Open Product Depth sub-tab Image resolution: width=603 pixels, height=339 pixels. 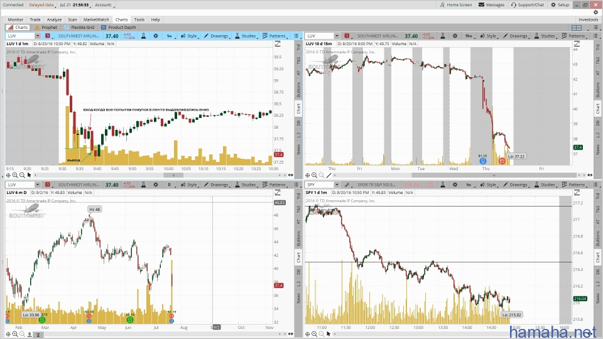click(119, 27)
